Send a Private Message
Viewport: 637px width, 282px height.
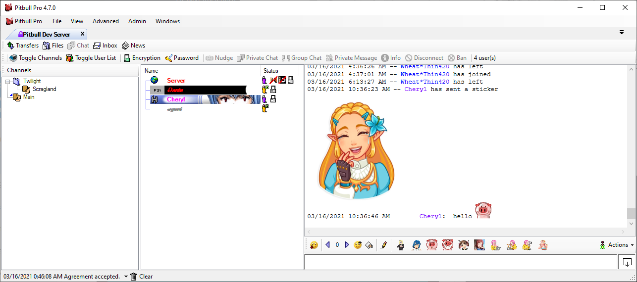tap(351, 58)
